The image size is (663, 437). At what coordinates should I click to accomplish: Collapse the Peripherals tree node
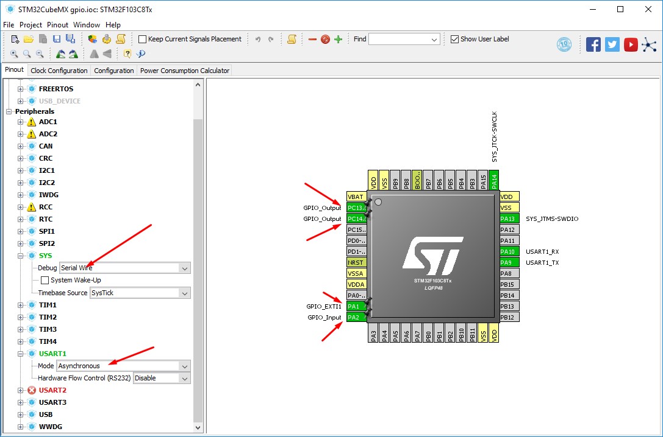(8, 111)
